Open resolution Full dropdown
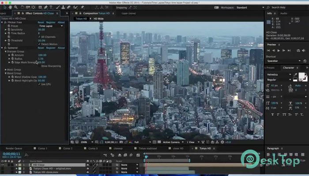Viewport: 309px width, 176px height. 143,142
